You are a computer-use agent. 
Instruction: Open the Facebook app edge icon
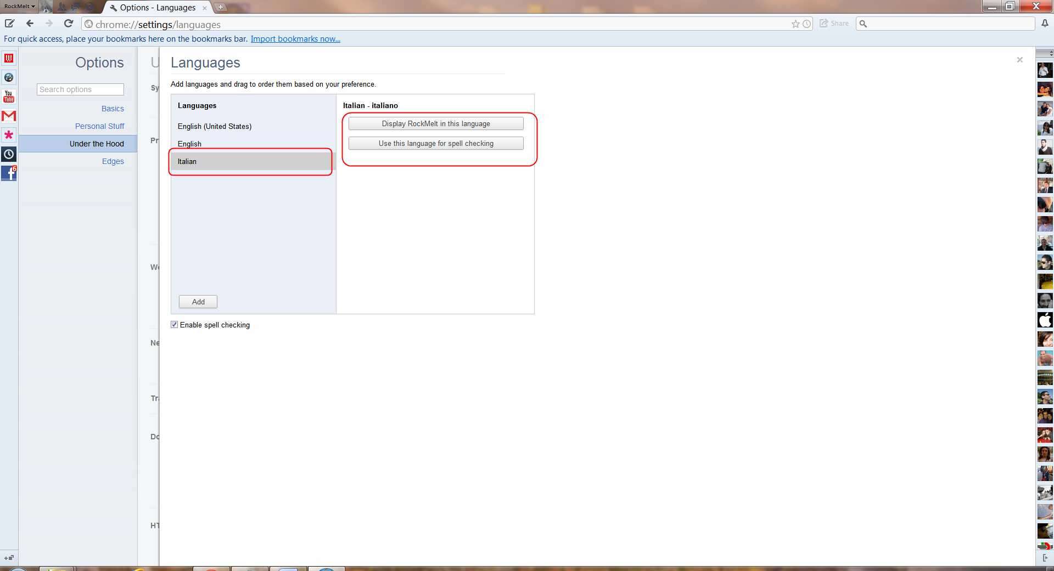point(9,173)
